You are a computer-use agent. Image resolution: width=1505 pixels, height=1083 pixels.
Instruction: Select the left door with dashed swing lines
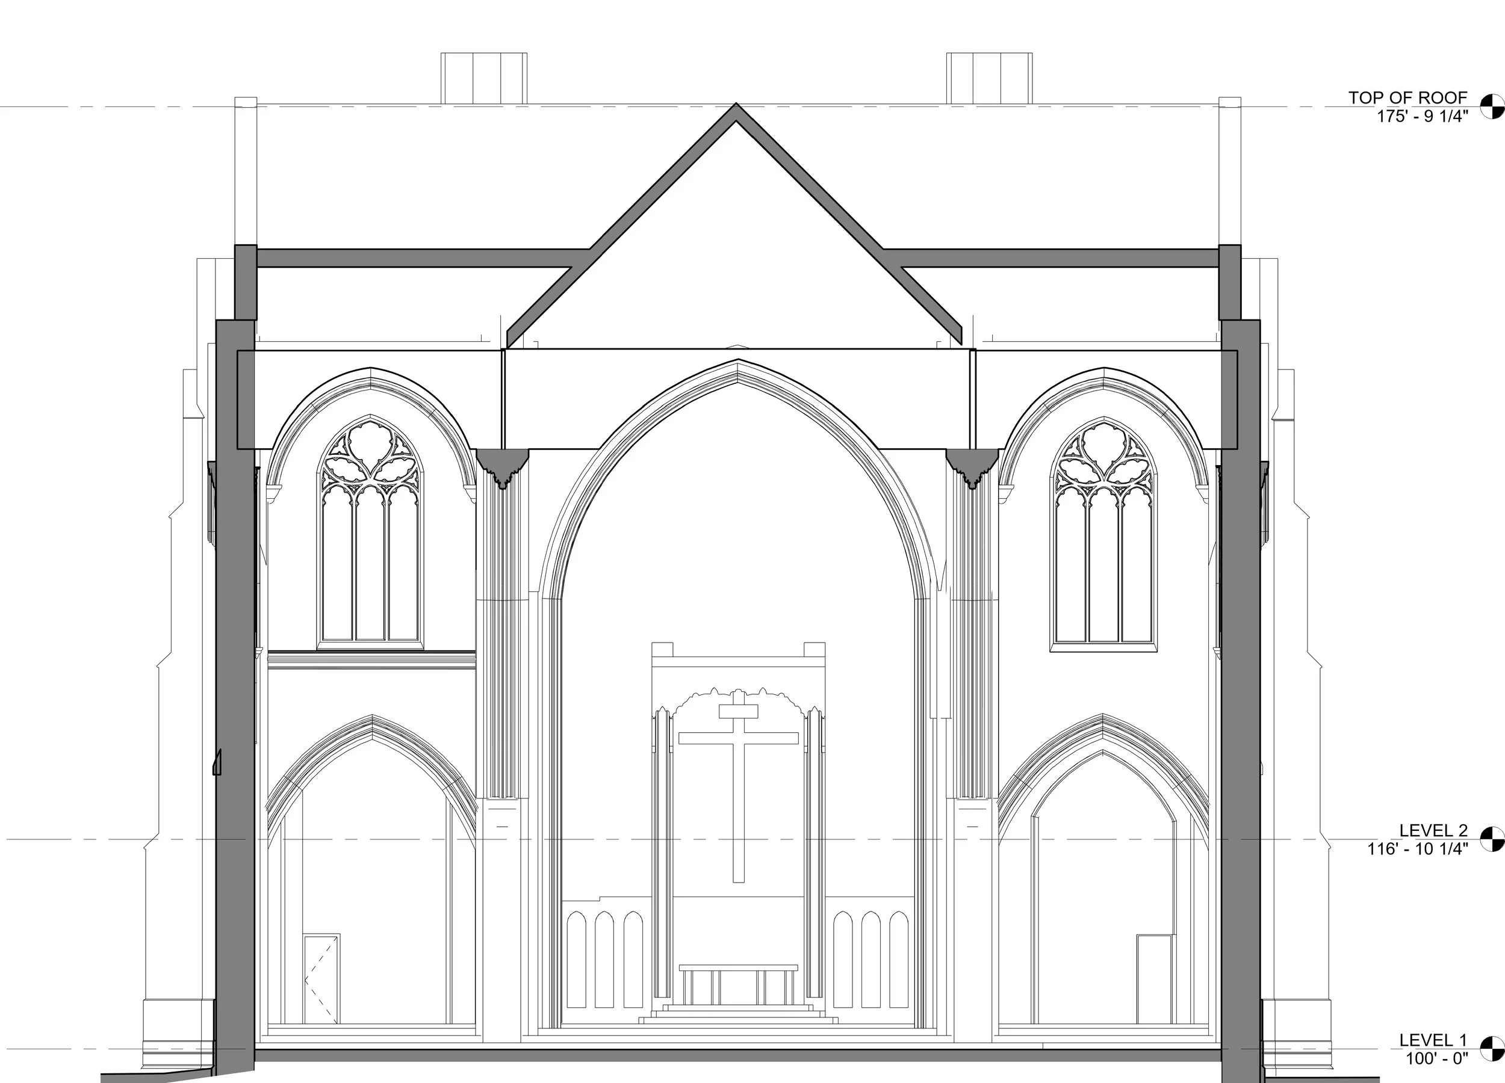pos(321,979)
